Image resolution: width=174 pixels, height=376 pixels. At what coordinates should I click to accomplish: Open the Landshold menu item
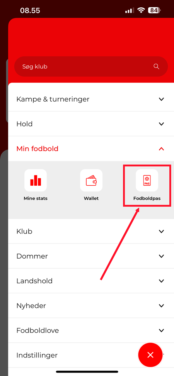(x=91, y=281)
